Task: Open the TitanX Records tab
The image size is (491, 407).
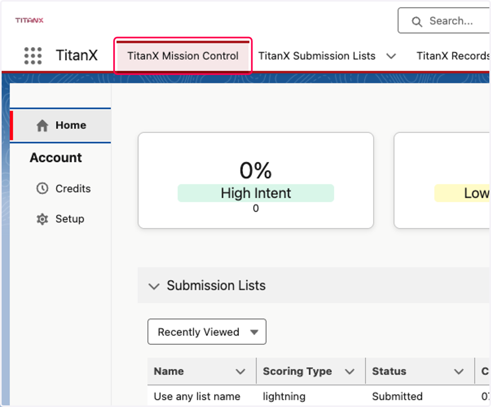Action: [453, 56]
